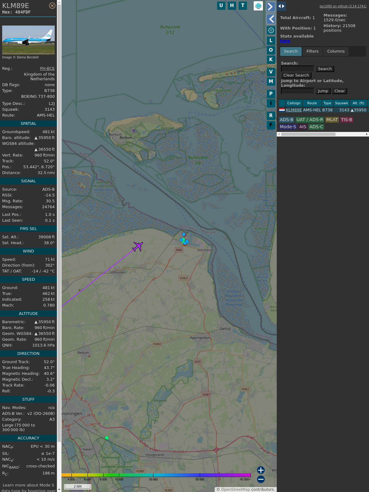Click the info panel scroll down arrow
The image size is (369, 492).
(x=59, y=490)
